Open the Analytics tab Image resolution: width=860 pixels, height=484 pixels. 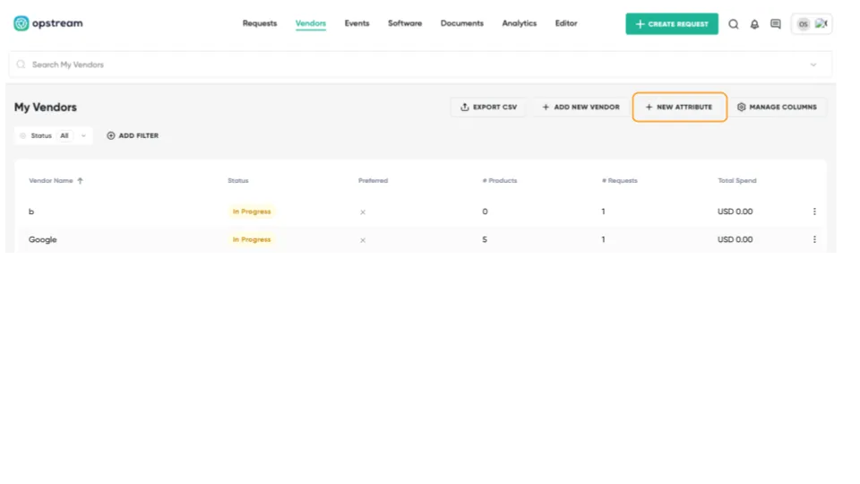point(519,23)
